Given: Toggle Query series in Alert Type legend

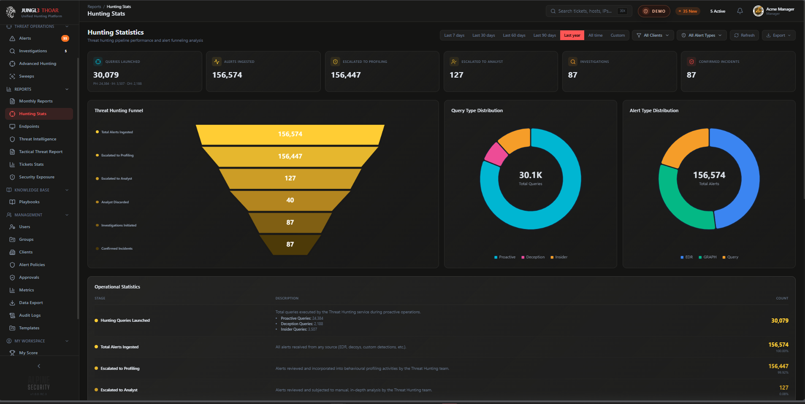Looking at the screenshot, I should click(730, 257).
